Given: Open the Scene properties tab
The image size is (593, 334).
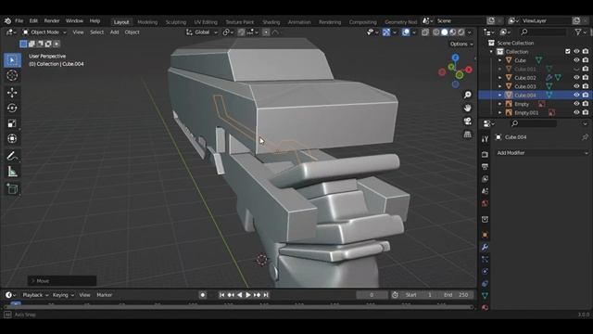Looking at the screenshot, I should pos(485,191).
